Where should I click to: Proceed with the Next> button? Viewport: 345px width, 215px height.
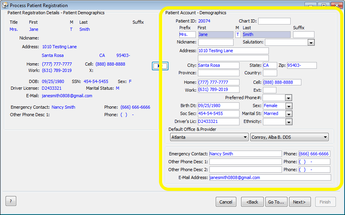[x=299, y=202]
